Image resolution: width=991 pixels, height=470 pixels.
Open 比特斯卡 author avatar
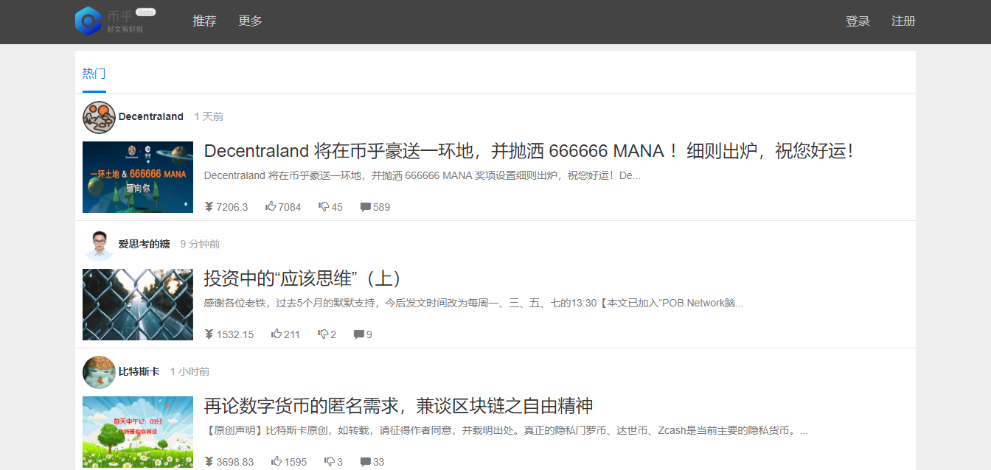pyautogui.click(x=99, y=372)
